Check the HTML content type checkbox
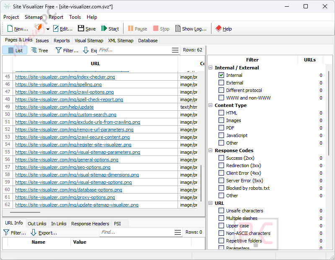335x260 pixels. point(222,112)
